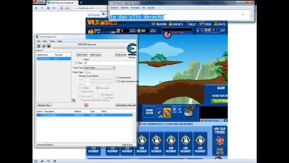This screenshot has width=289, height=163.
Task: Select the Alignment radio button
Action: coord(103,95)
